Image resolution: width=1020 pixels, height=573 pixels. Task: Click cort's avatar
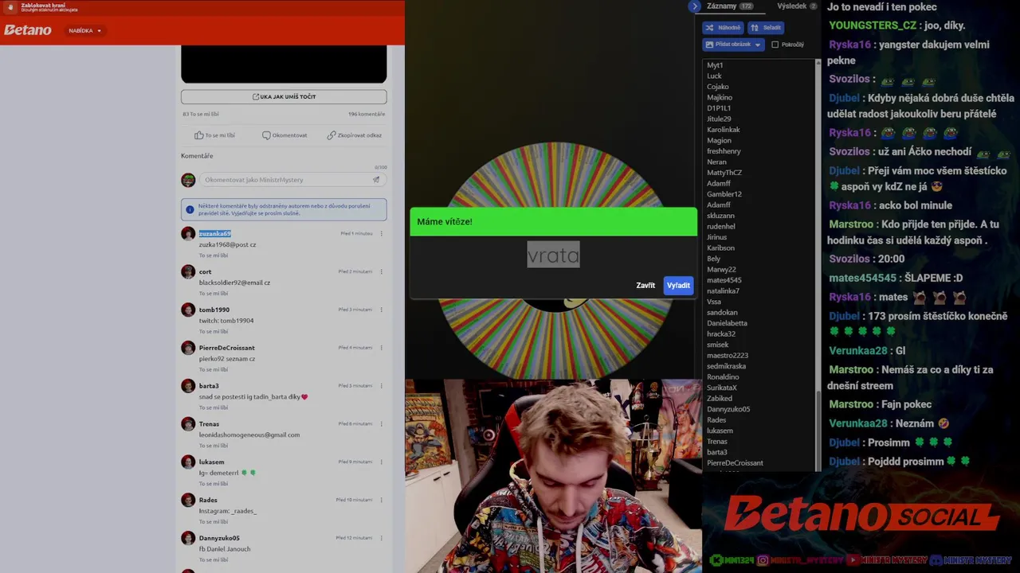[x=188, y=271]
